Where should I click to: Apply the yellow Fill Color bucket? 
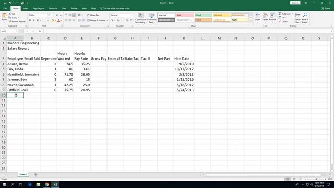[53, 20]
